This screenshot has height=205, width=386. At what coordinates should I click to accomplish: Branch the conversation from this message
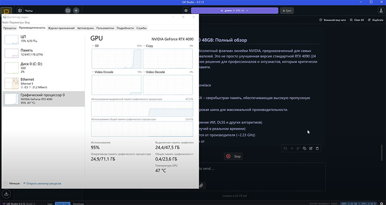tap(298, 148)
